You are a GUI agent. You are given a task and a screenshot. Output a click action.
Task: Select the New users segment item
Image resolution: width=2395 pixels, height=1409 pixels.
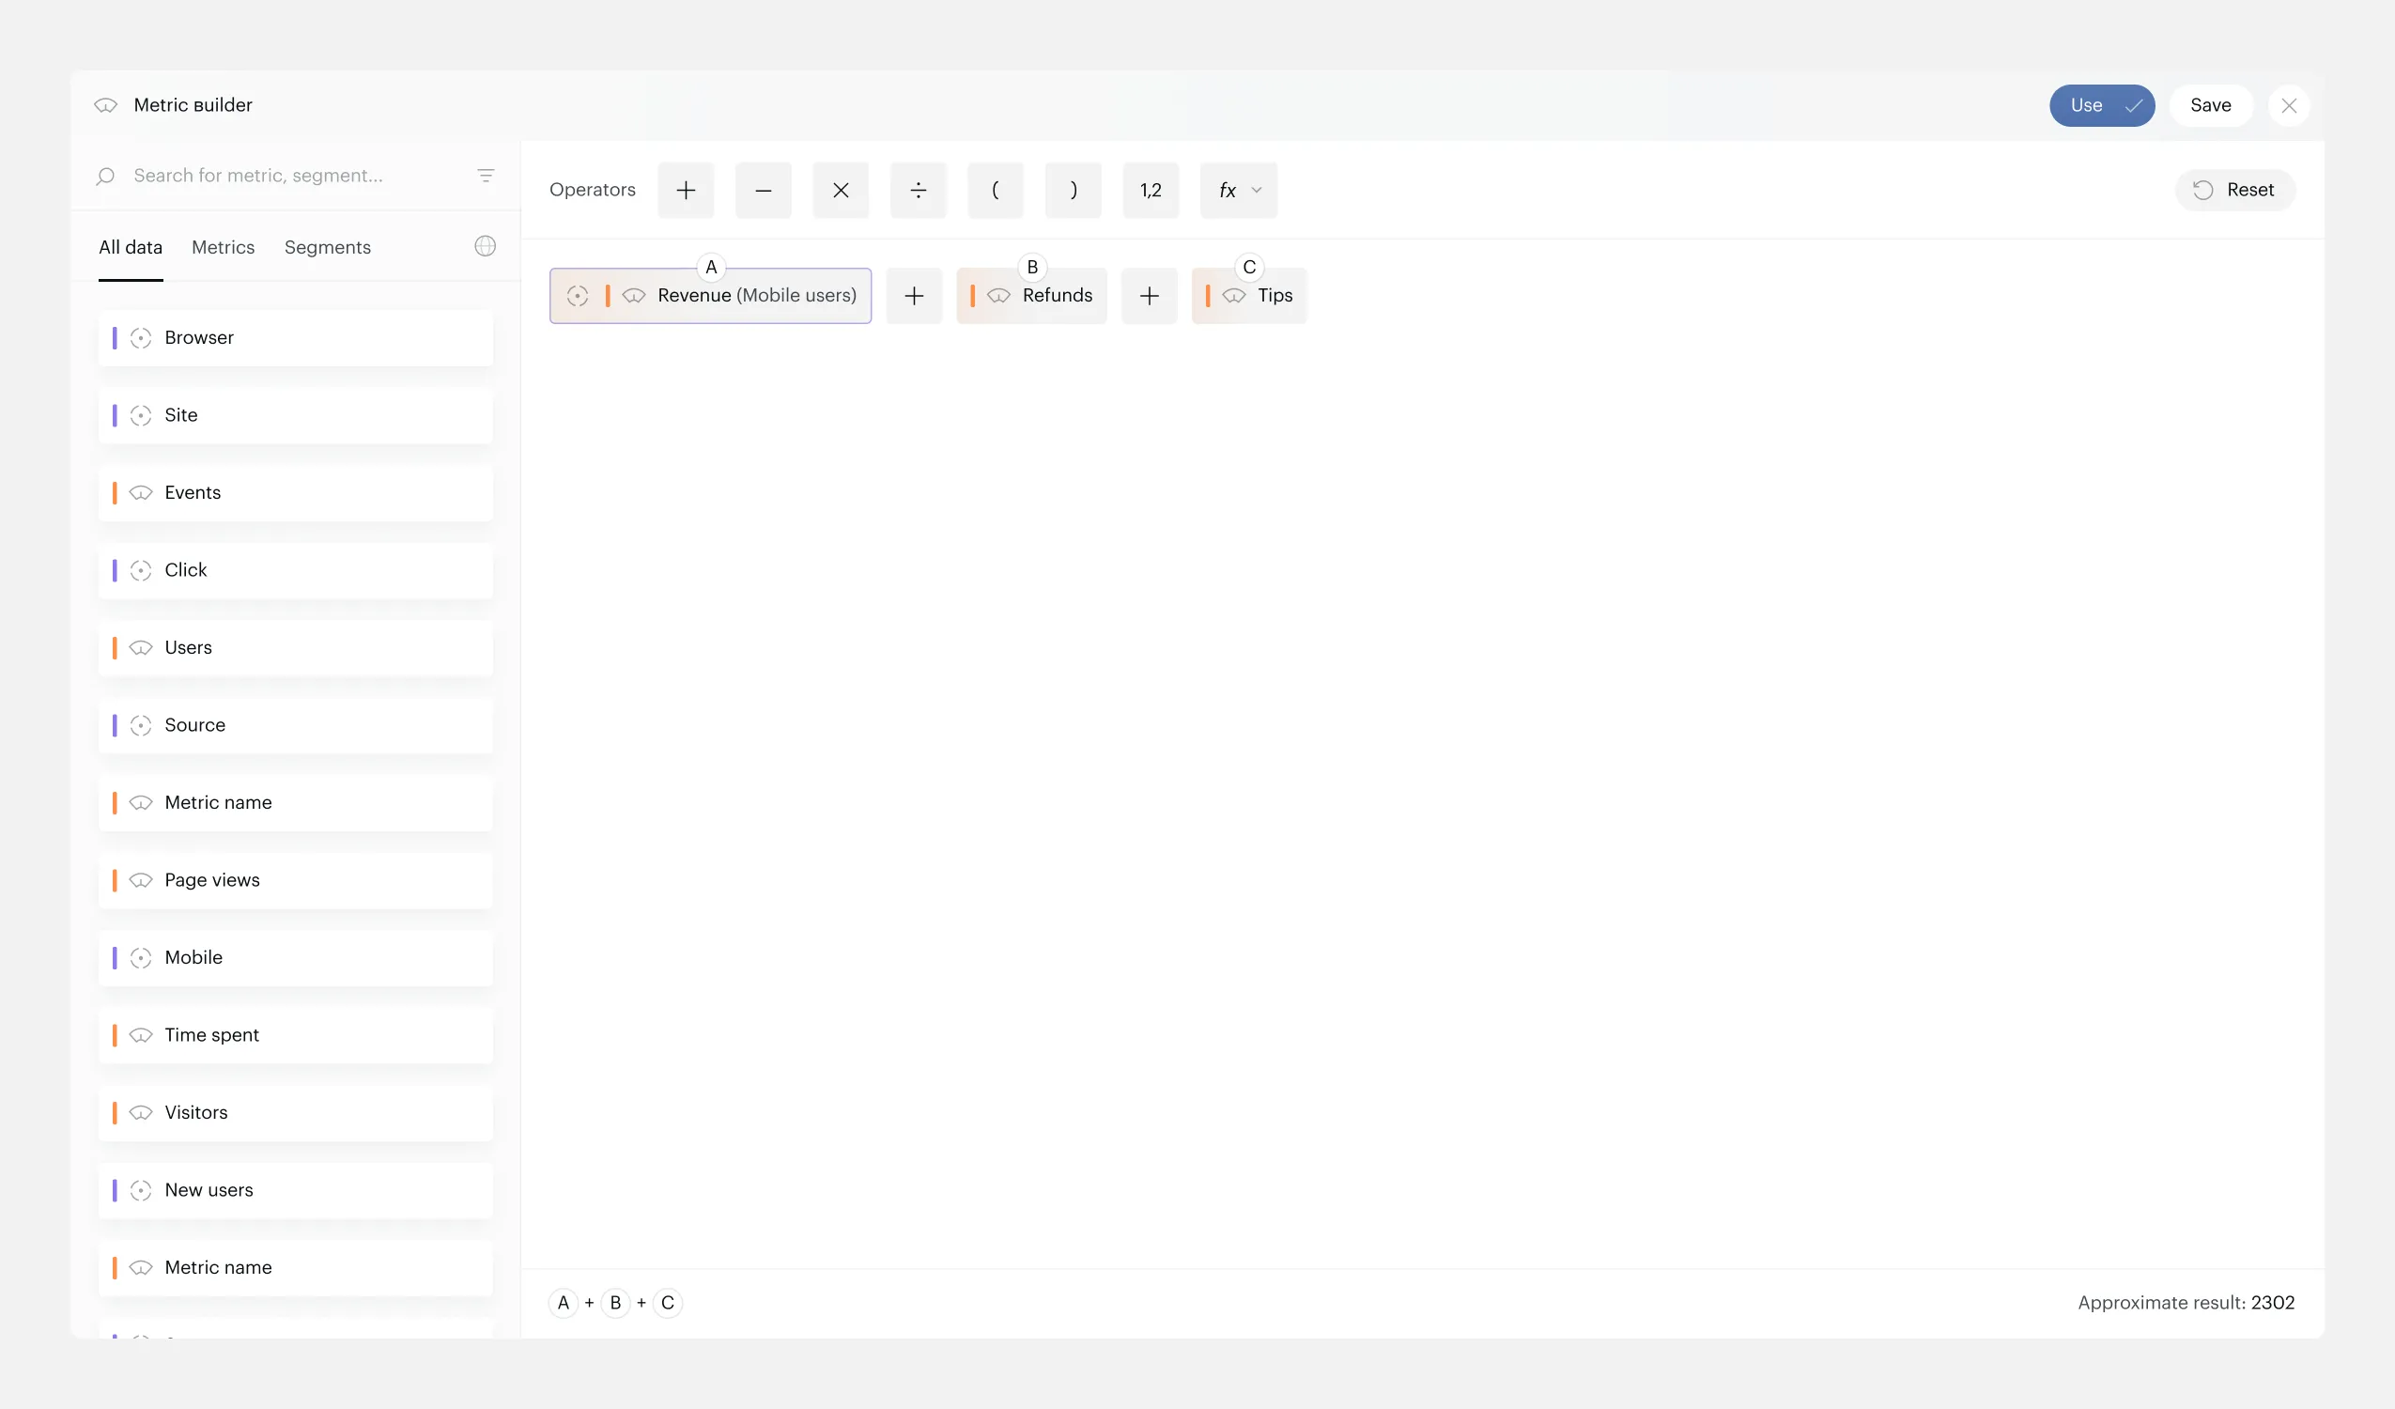(x=296, y=1190)
